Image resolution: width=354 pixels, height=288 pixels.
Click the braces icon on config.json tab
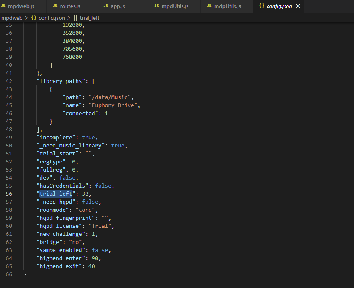tap(262, 6)
